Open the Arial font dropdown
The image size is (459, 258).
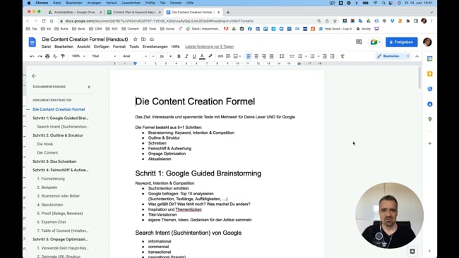pyautogui.click(x=135, y=56)
